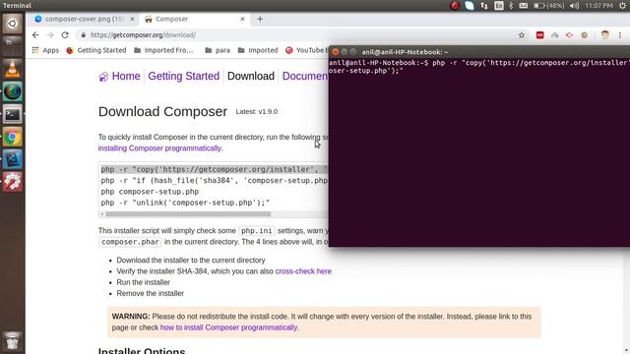
Task: Open the mail indicator in top panel
Action: tap(523, 6)
